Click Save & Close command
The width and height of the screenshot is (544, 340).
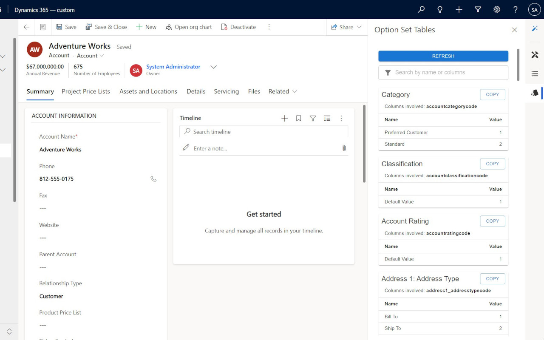tap(106, 27)
